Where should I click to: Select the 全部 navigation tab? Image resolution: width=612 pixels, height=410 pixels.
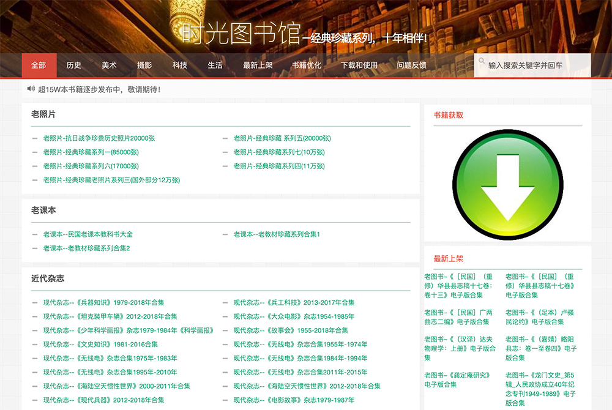[x=39, y=65]
